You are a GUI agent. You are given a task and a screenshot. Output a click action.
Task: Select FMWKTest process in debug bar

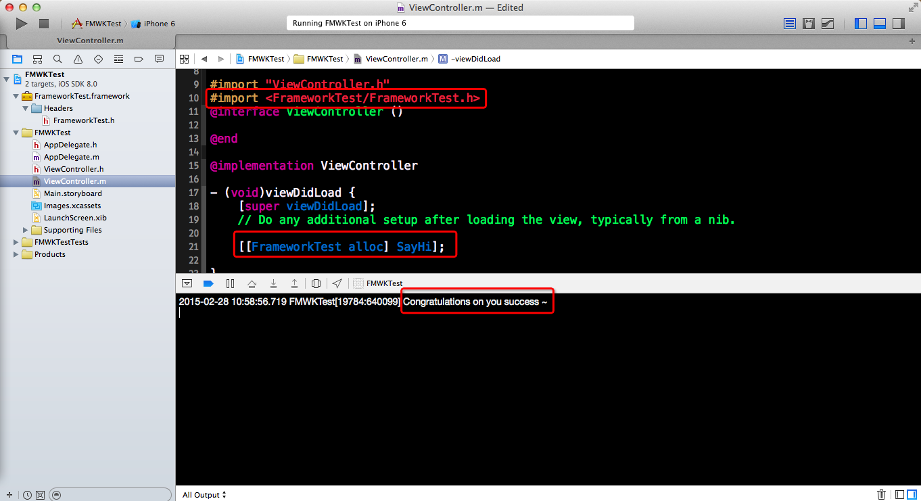point(378,283)
